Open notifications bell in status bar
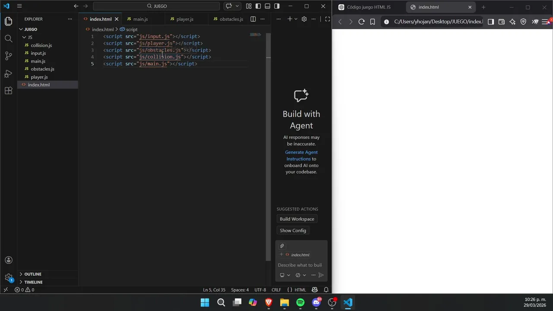The width and height of the screenshot is (553, 311). coord(326,290)
